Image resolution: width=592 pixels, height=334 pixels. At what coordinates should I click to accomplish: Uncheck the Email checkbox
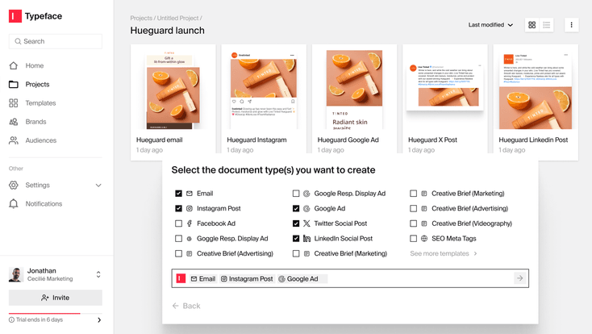[178, 194]
